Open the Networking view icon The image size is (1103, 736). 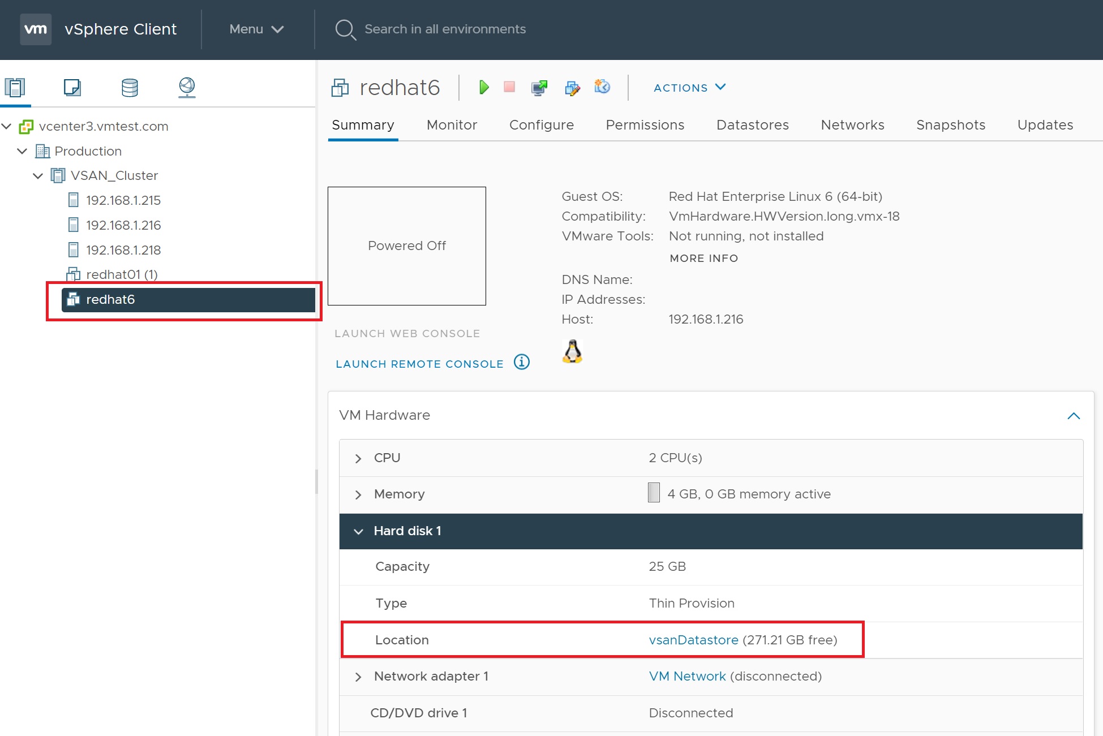pos(187,87)
